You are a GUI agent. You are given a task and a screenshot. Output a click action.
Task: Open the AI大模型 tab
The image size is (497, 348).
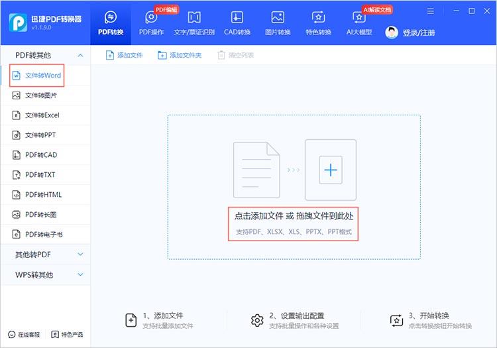pos(359,23)
